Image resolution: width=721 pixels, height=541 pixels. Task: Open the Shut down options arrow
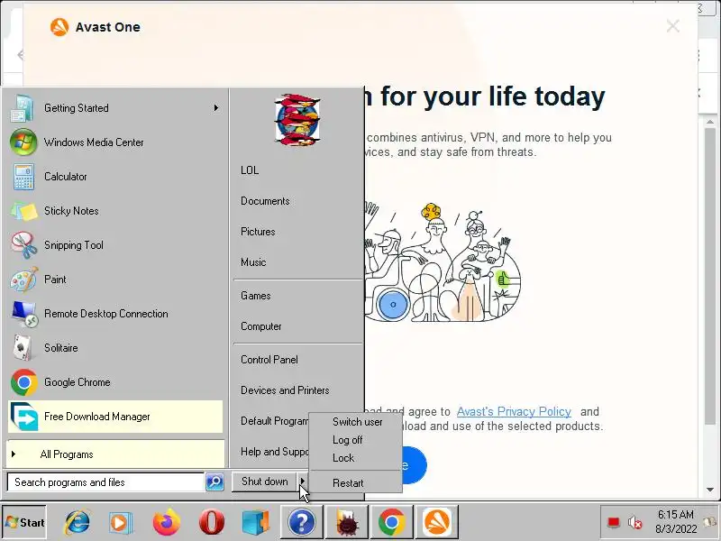[x=302, y=481]
